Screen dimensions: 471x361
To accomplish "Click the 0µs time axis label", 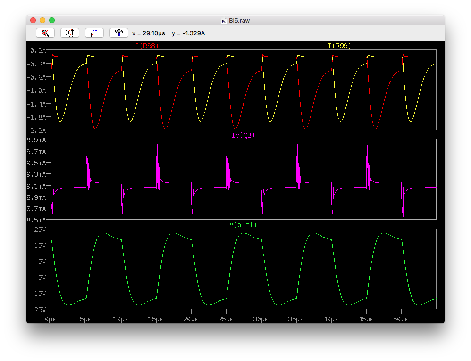I will [x=51, y=319].
